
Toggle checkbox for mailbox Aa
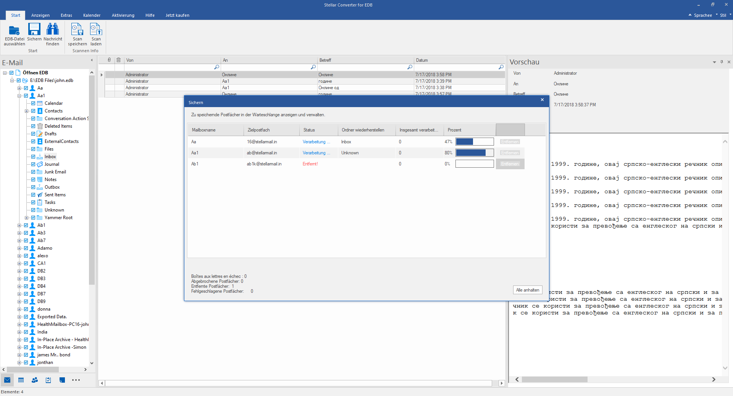pos(26,88)
